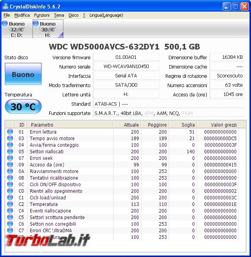Viewport: 251px width, 257px height.
Task: Minimize the CrystalDiskInfo window
Action: (x=226, y=7)
